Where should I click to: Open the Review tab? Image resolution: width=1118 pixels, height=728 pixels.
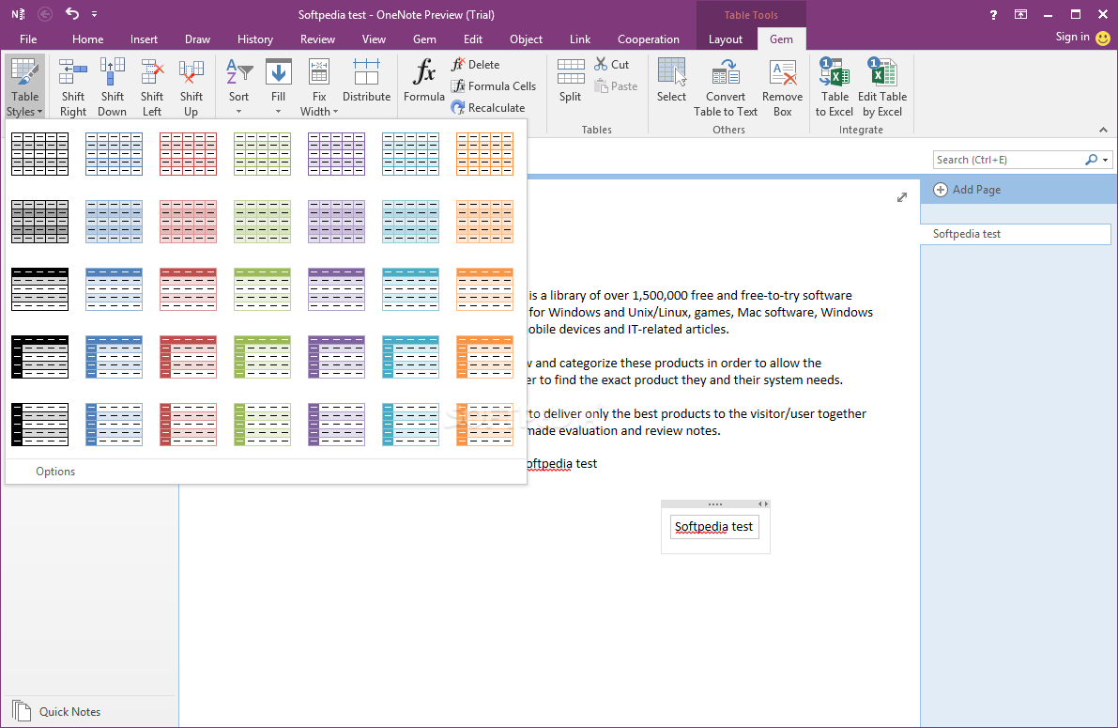coord(317,39)
